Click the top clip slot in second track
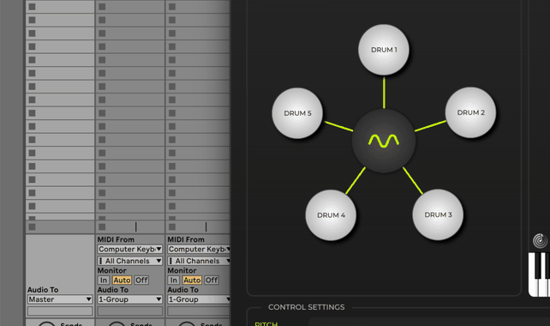The image size is (550, 326). (x=130, y=7)
